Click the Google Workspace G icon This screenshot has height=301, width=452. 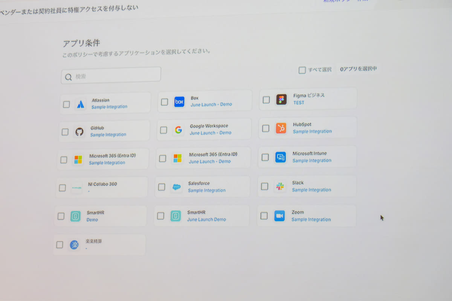pyautogui.click(x=178, y=130)
